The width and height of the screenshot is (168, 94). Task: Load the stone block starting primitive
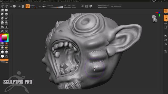(x=23, y=6)
